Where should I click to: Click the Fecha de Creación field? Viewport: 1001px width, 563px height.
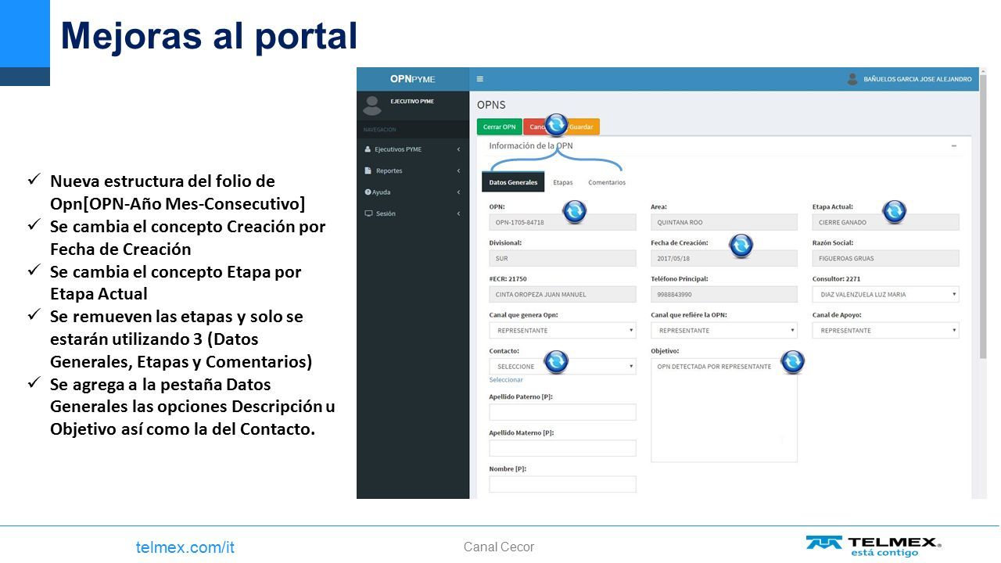(723, 259)
